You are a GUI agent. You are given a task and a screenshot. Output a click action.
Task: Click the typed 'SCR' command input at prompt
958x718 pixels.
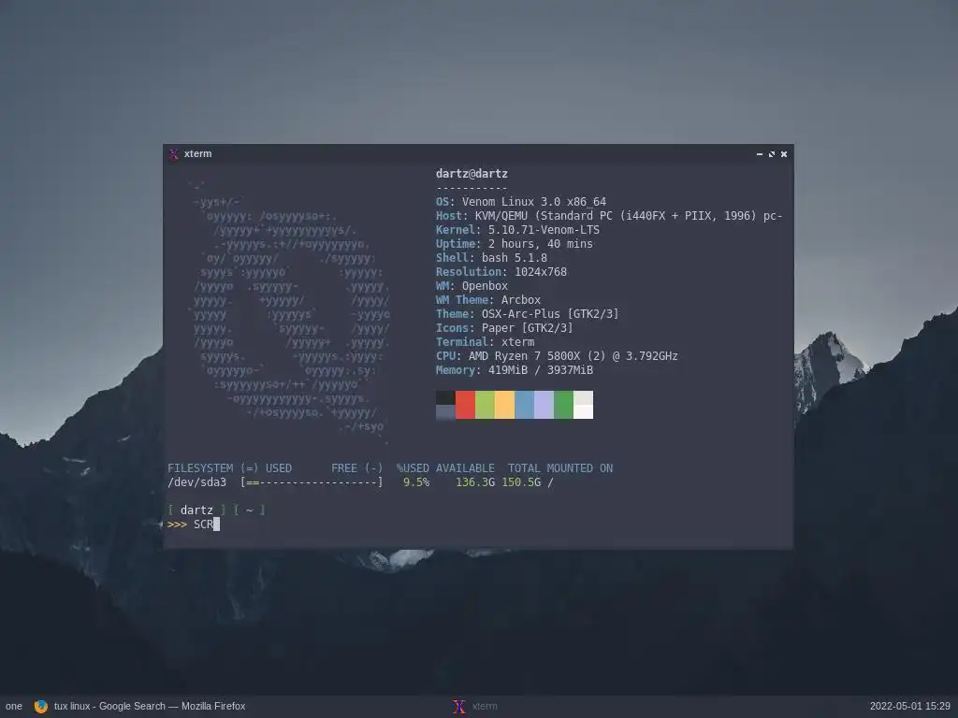203,524
